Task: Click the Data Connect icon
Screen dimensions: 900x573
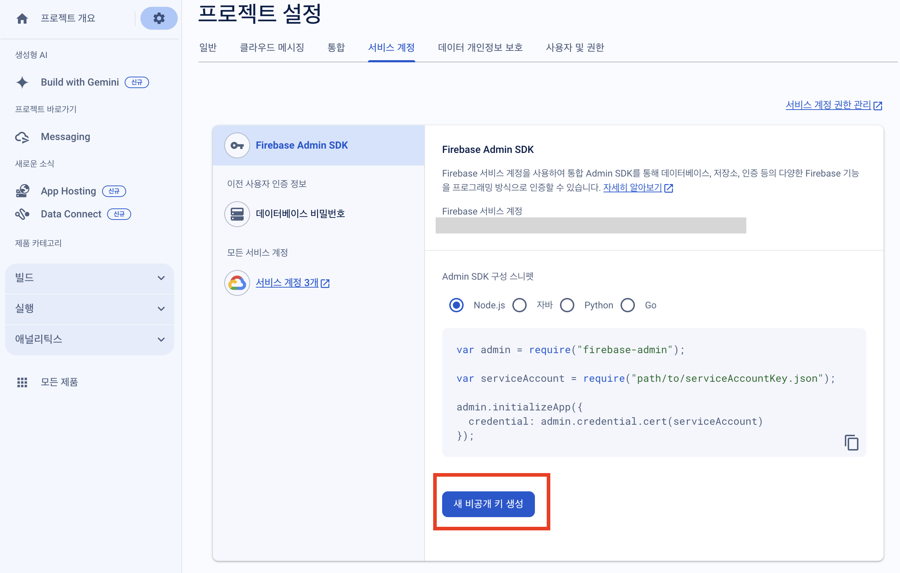Action: (x=22, y=215)
